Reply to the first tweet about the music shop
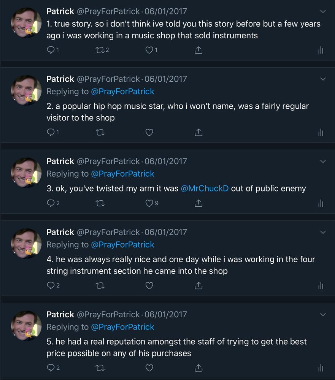335x380 pixels. coord(51,50)
